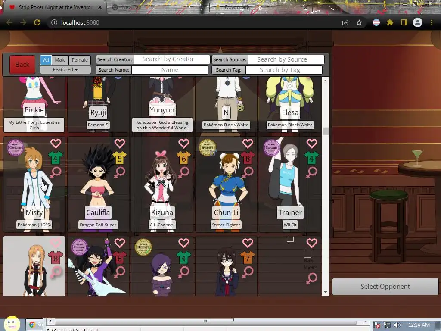
Task: Select the Female gender filter
Action: 80,60
